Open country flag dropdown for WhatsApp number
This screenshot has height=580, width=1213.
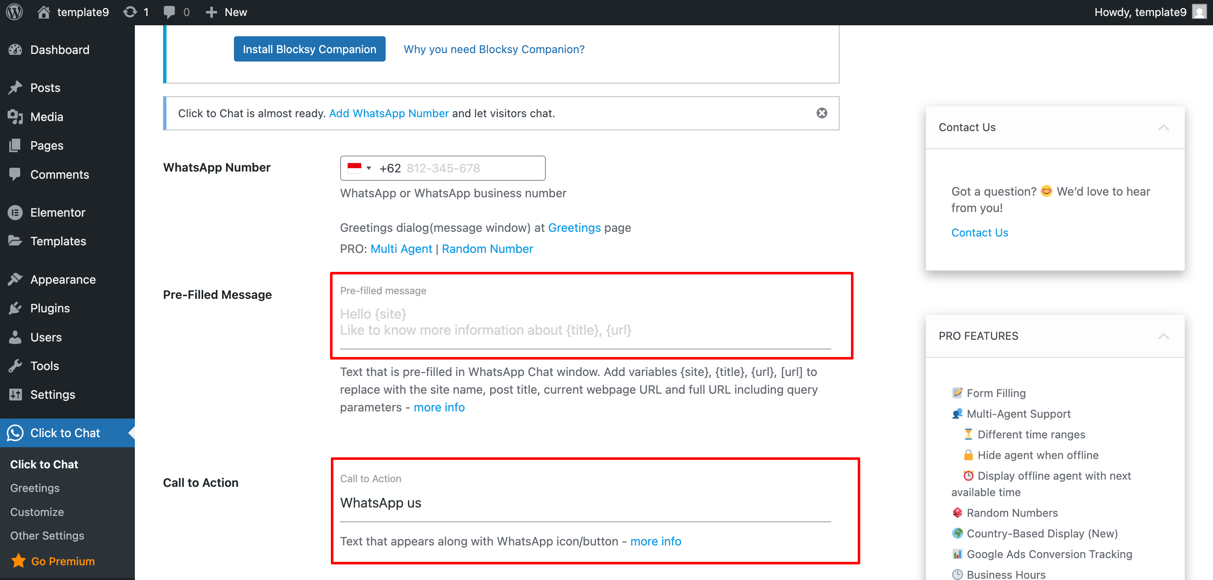[x=359, y=168]
